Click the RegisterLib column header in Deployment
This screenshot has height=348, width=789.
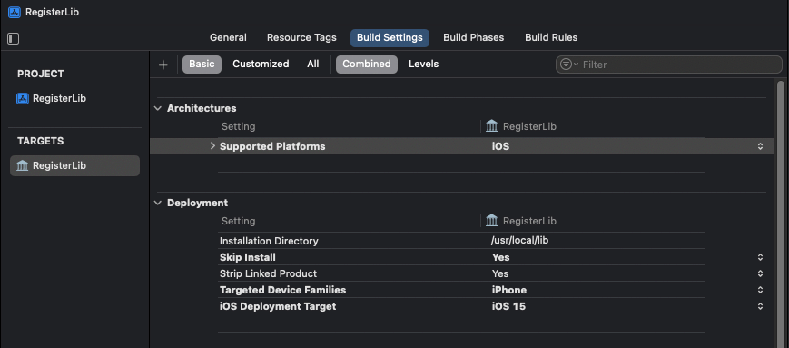pos(521,221)
